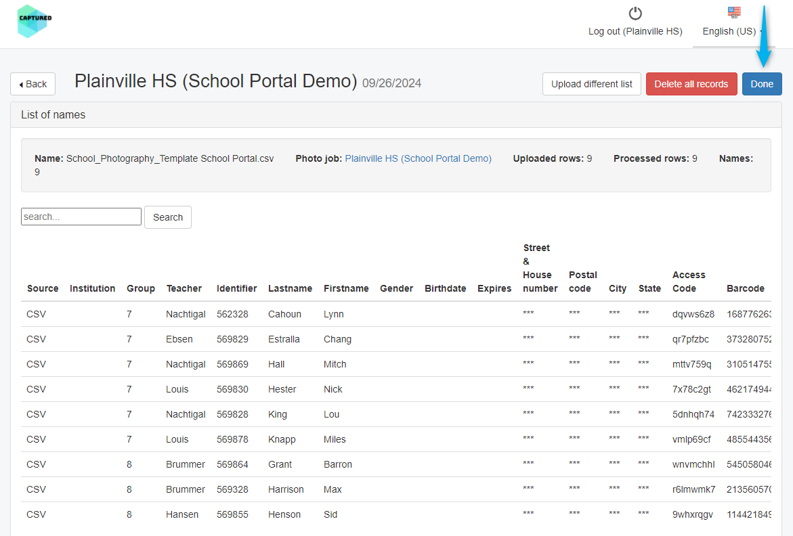Open the English (US) language dropdown
The image size is (793, 536).
(732, 31)
